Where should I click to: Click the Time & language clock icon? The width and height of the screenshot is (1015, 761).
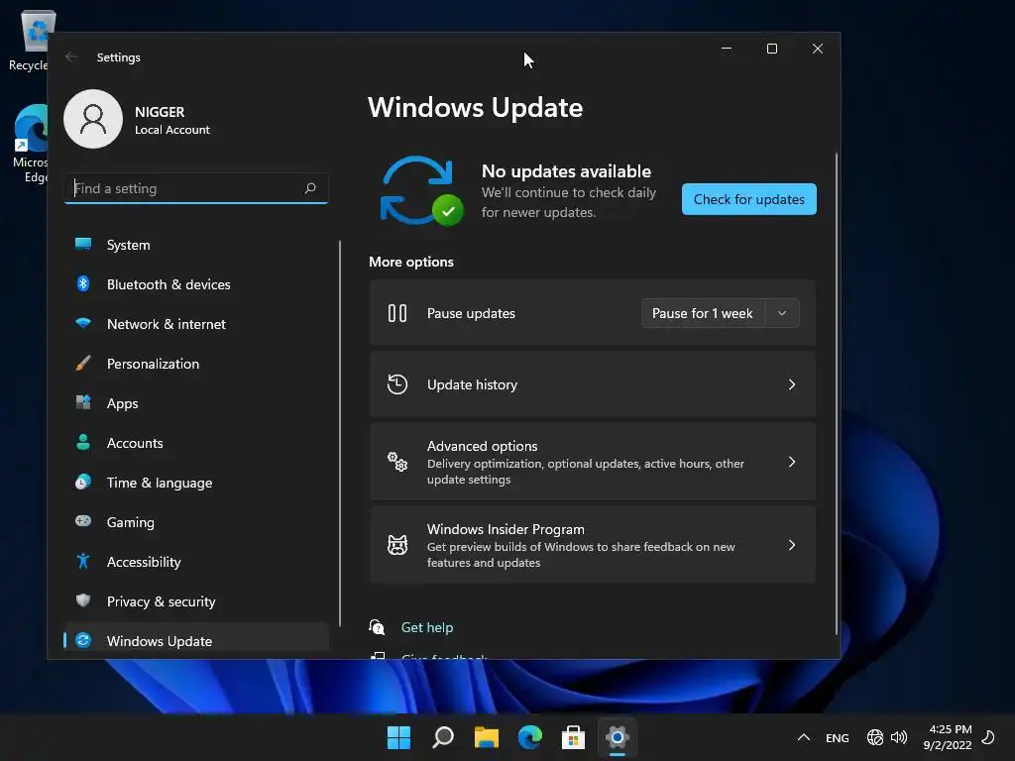click(83, 483)
